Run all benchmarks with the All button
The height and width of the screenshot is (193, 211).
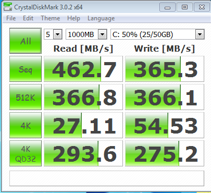click(26, 41)
